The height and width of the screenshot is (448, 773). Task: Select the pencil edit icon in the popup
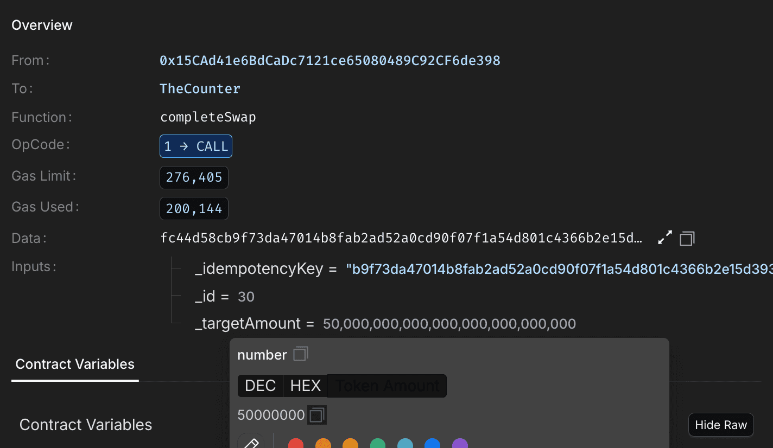coord(252,443)
